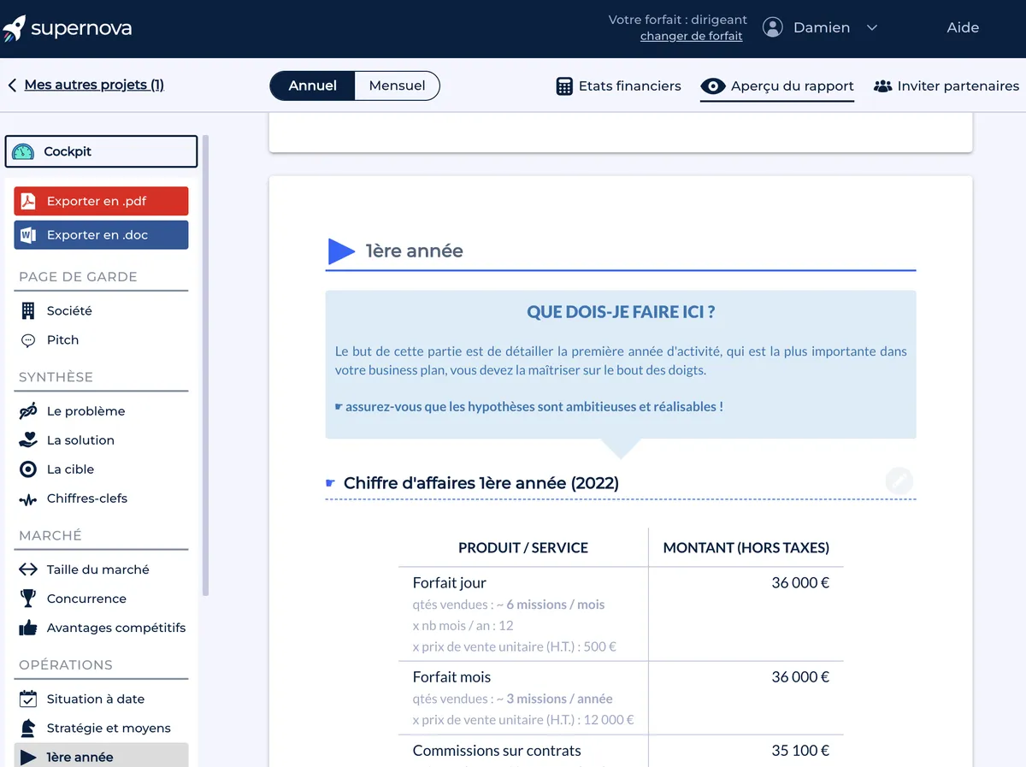Open the Cockpit panel selector
The height and width of the screenshot is (767, 1026).
pos(101,151)
